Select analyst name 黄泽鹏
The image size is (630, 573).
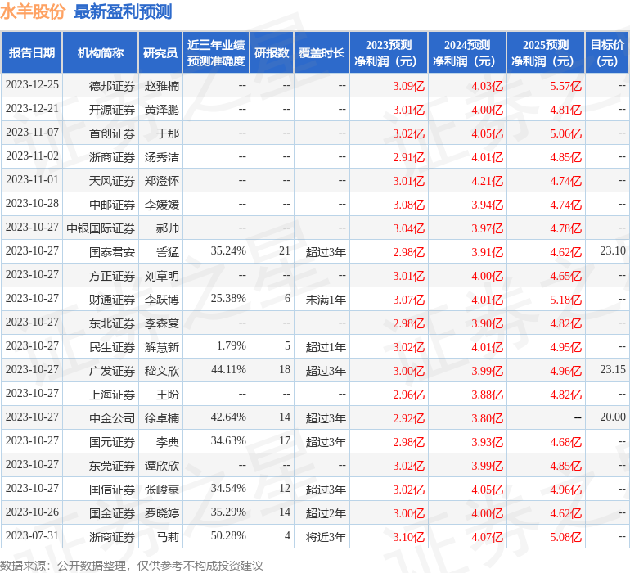[x=161, y=110]
